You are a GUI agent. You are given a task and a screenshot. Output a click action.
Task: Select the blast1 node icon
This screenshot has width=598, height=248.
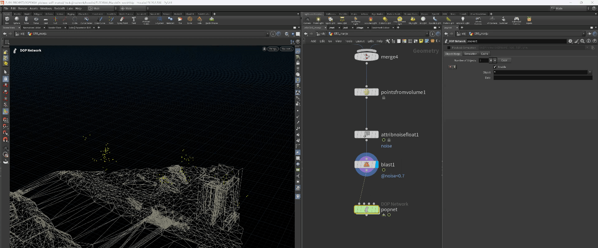click(x=366, y=165)
